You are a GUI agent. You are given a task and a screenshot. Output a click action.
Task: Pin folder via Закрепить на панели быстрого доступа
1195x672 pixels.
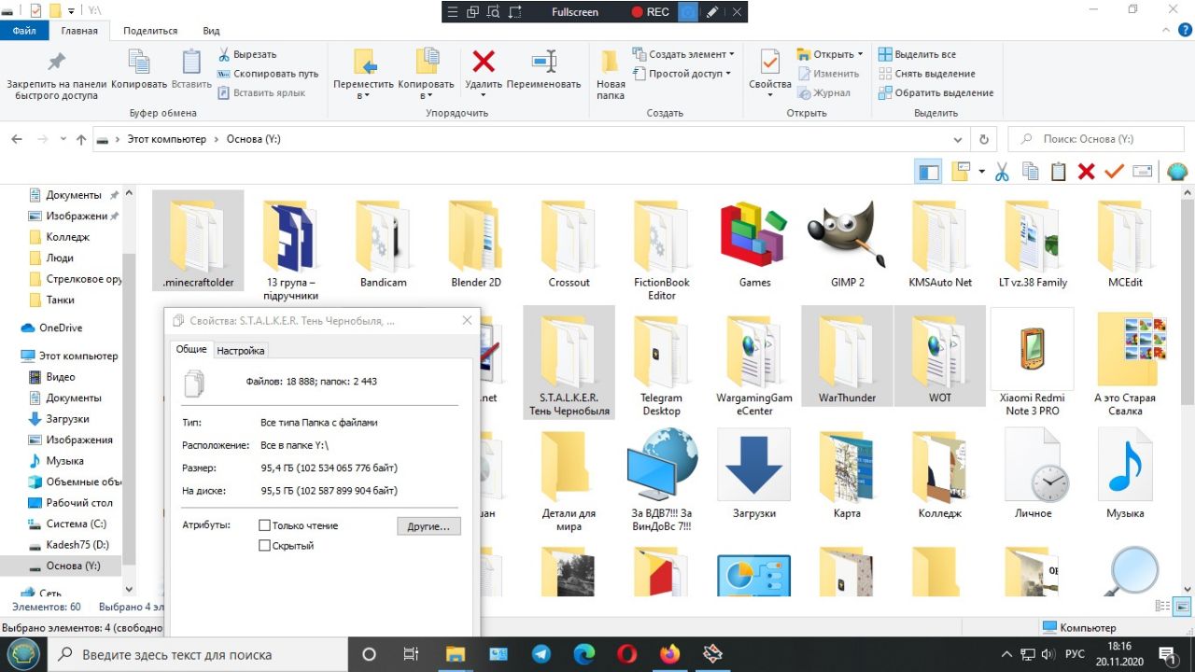pyautogui.click(x=56, y=75)
